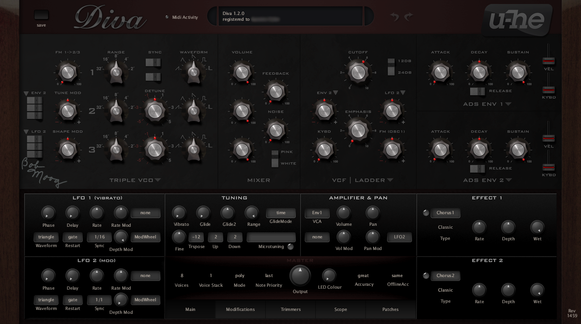Viewport: 581px width, 324px height.
Task: Click the redo arrow icon
Action: coord(408,17)
